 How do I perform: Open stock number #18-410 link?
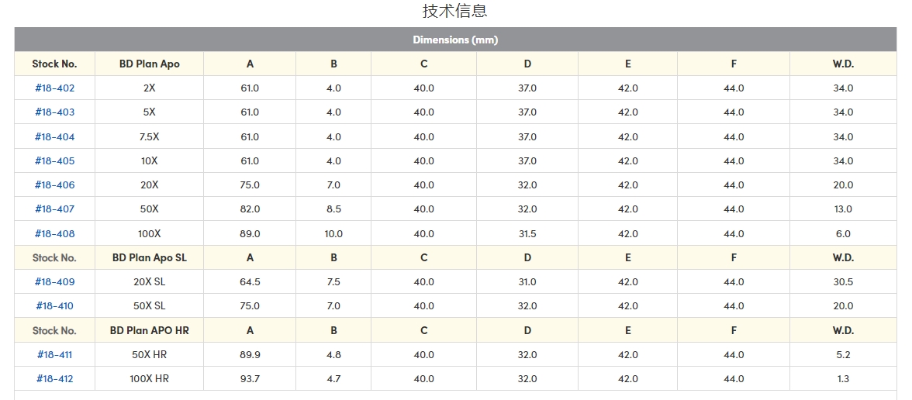pos(54,305)
